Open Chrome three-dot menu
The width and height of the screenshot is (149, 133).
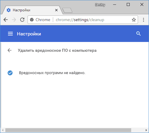[x=143, y=20]
